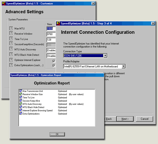The width and height of the screenshot is (158, 144).
Task: Toggle Session Keep Alive report checkbox
Action: [x=21, y=100]
